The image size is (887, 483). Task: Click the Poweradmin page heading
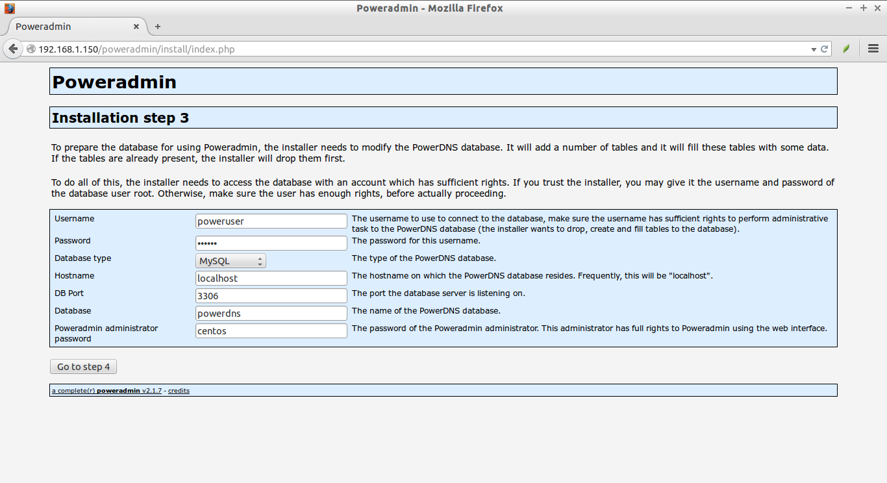114,82
